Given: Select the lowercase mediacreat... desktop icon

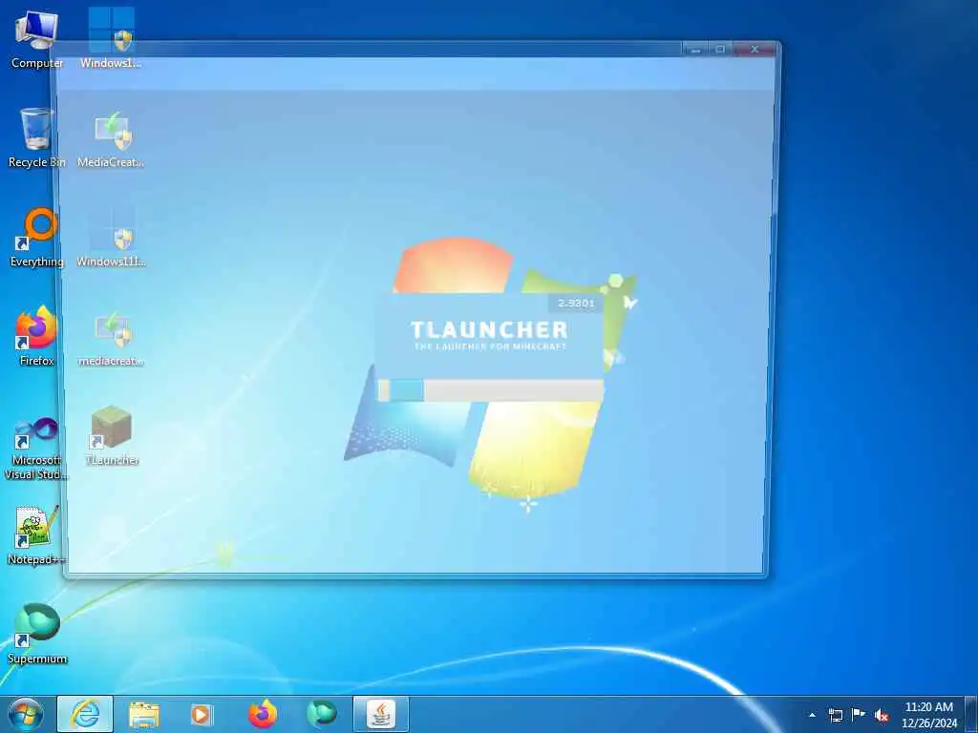Looking at the screenshot, I should [111, 337].
